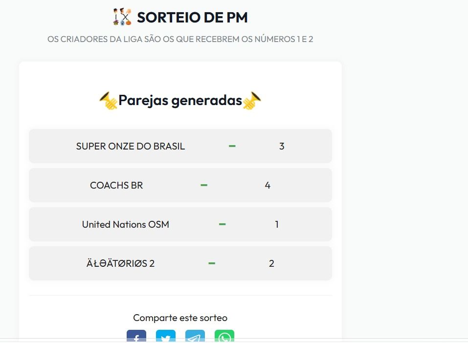Click the left trumpet emoji by Parejas generadas

pyautogui.click(x=109, y=100)
